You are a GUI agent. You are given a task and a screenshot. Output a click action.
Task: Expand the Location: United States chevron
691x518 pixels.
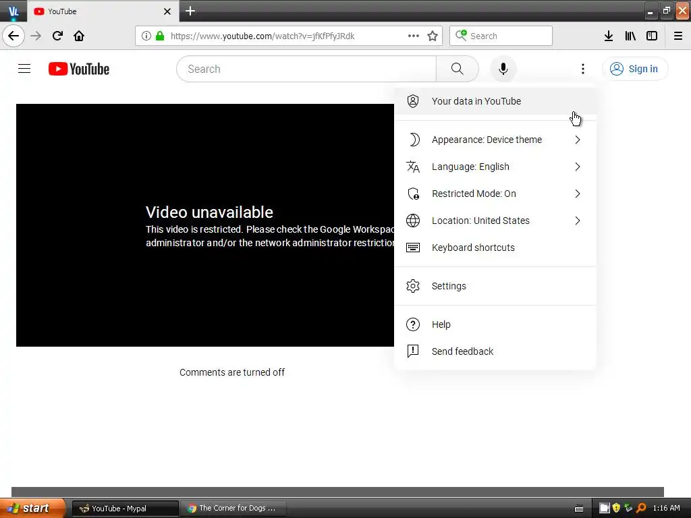click(x=578, y=221)
